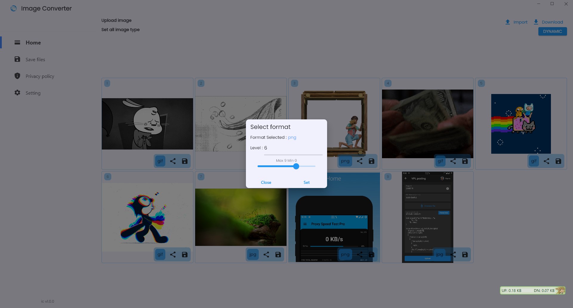
Task: Save the colorful cartoon cat image in card 6
Action: 185,255
